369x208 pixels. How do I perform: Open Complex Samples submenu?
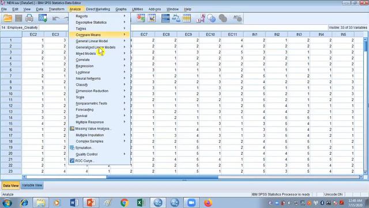pos(100,141)
